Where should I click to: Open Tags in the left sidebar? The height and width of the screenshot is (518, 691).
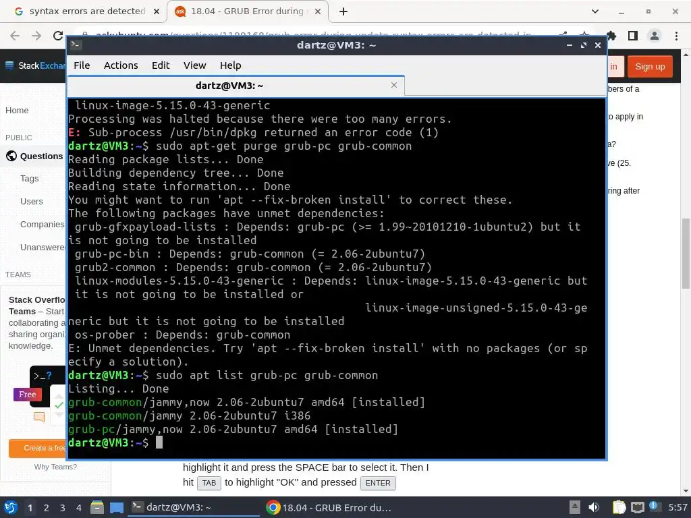29,178
